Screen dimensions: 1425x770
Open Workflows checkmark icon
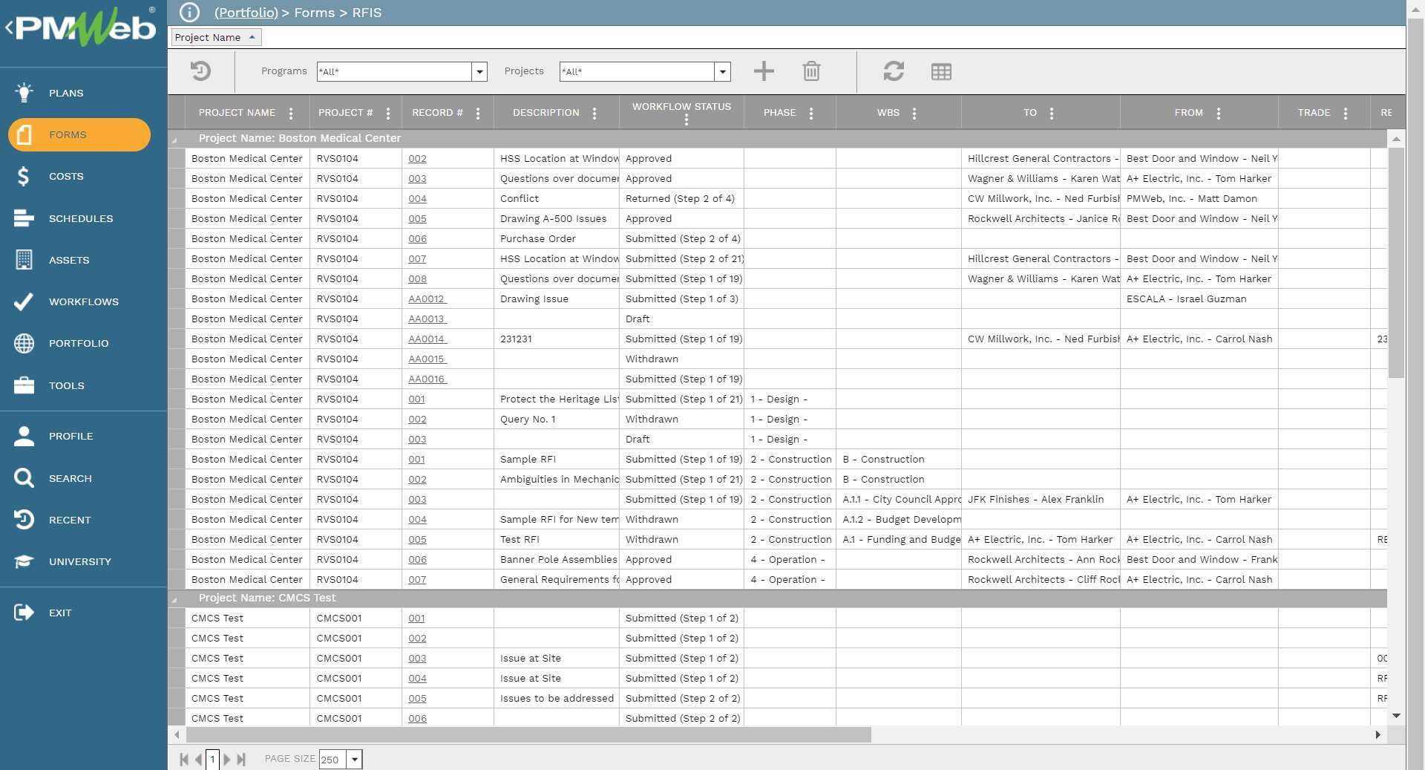click(24, 301)
